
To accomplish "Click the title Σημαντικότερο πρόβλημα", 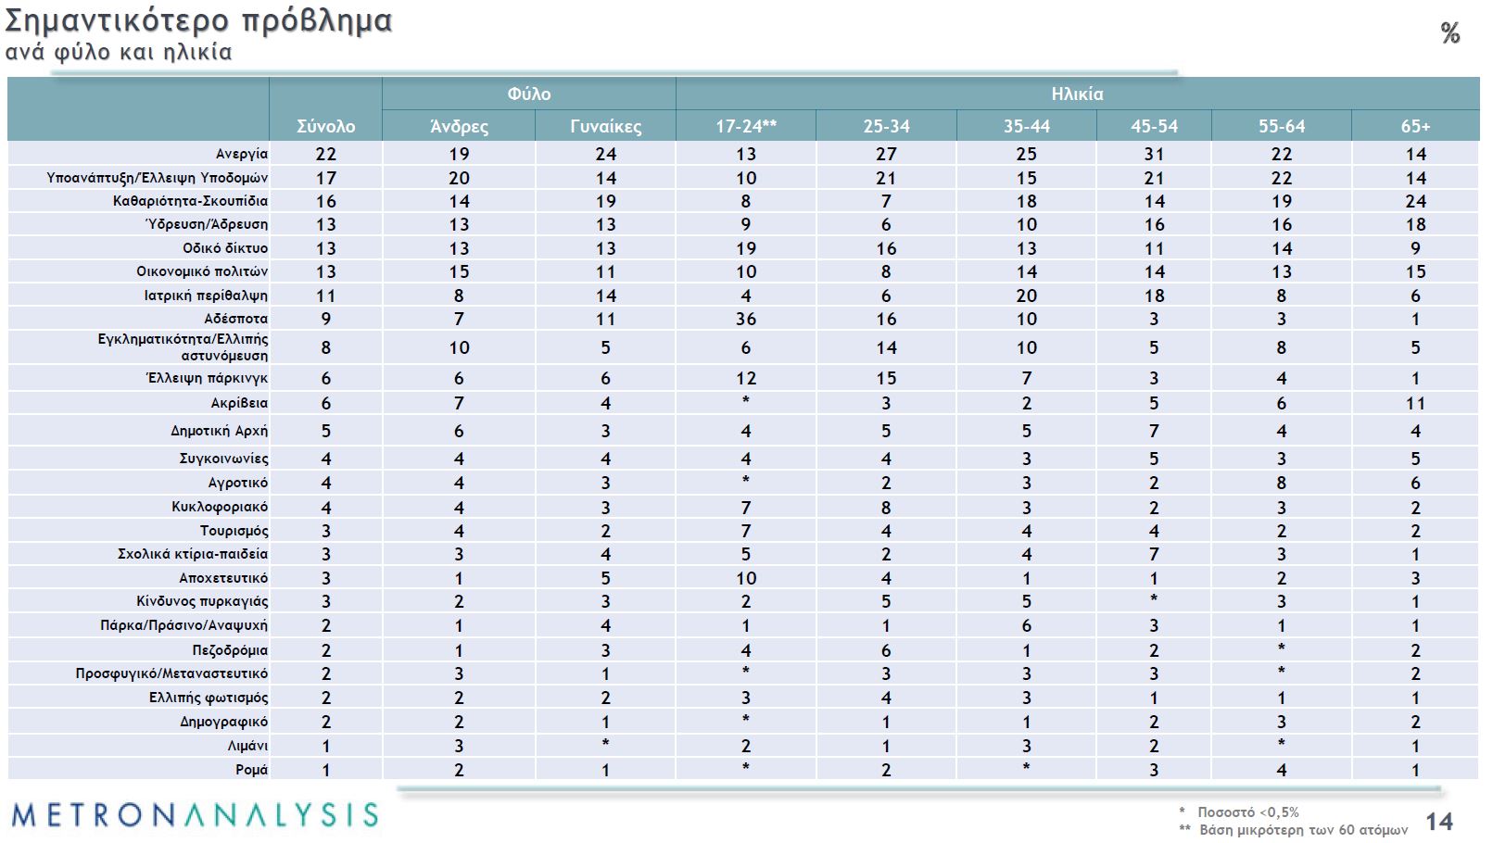I will pos(198,20).
